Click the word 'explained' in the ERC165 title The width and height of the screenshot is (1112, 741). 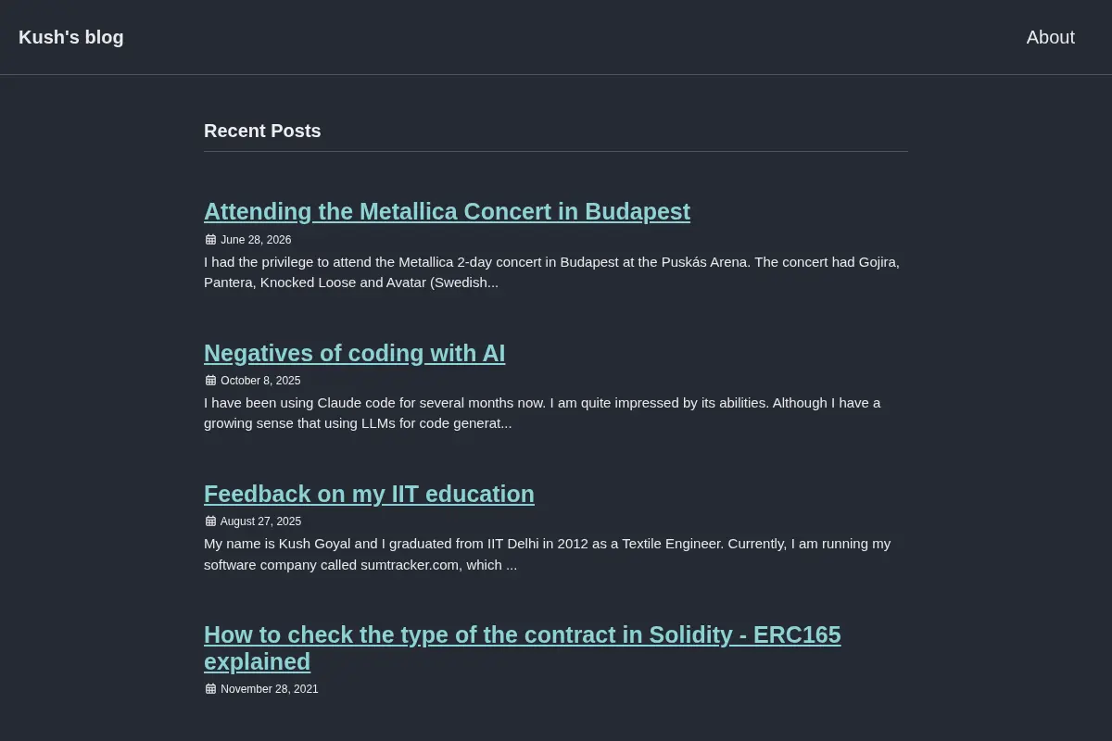point(257,662)
